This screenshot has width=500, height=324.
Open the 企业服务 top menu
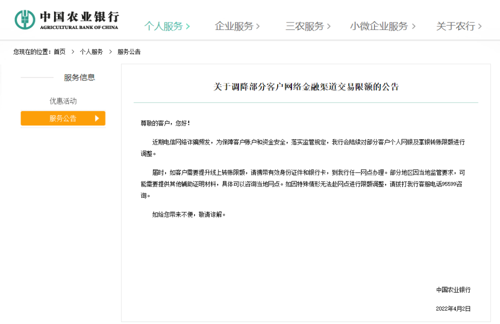(234, 26)
